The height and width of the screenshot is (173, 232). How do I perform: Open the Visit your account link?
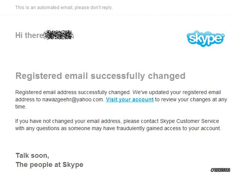pyautogui.click(x=130, y=99)
